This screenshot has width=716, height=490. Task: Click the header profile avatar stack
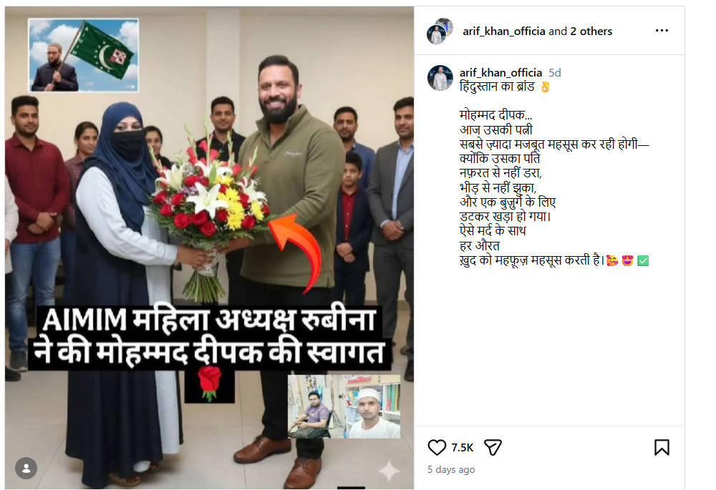(440, 31)
